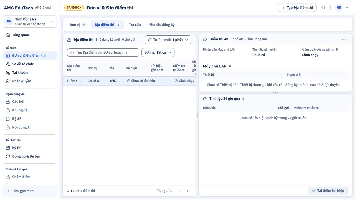This screenshot has width=355, height=199.
Task: Open Đồng bộ & Đủ bài in sidebar
Action: point(30,156)
